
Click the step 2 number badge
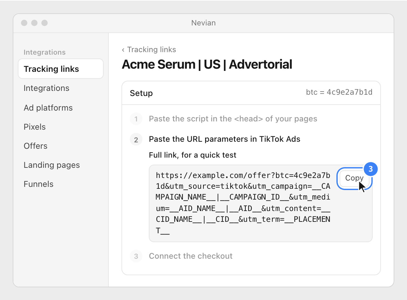[136, 140]
